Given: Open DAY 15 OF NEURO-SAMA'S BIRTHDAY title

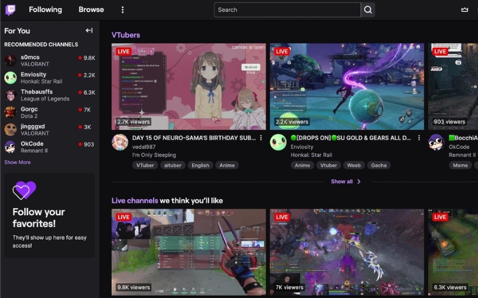Looking at the screenshot, I should point(194,138).
